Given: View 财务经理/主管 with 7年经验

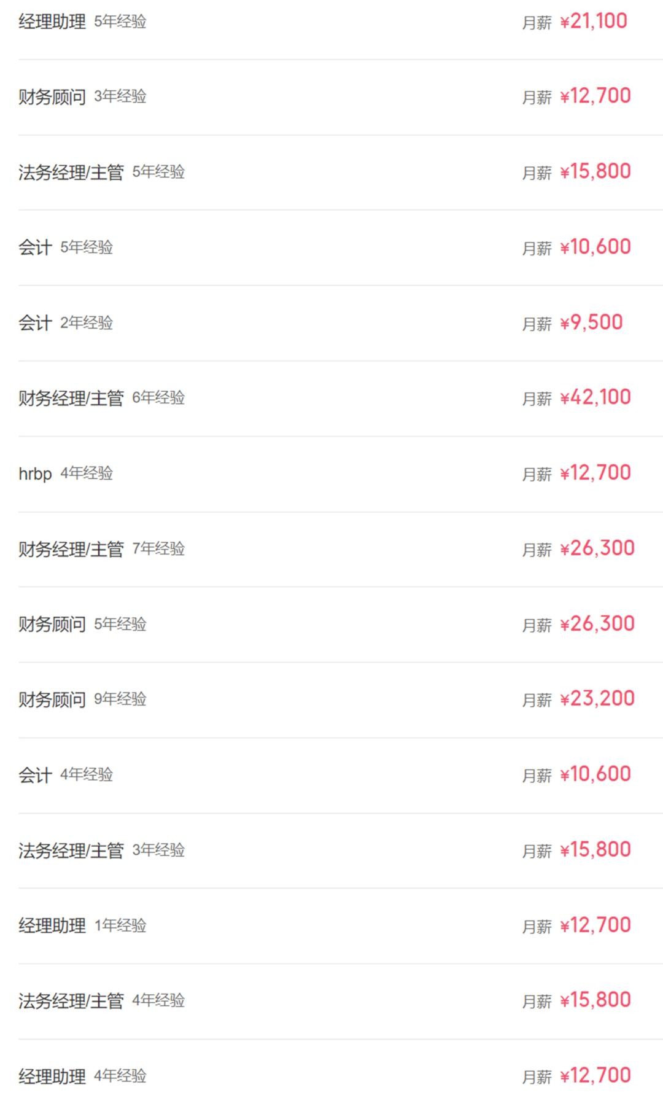Looking at the screenshot, I should pos(71,550).
